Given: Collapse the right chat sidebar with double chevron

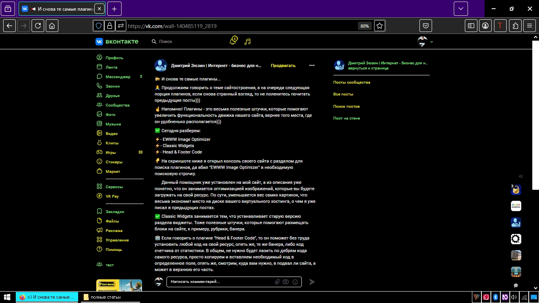Looking at the screenshot, I should [x=521, y=176].
